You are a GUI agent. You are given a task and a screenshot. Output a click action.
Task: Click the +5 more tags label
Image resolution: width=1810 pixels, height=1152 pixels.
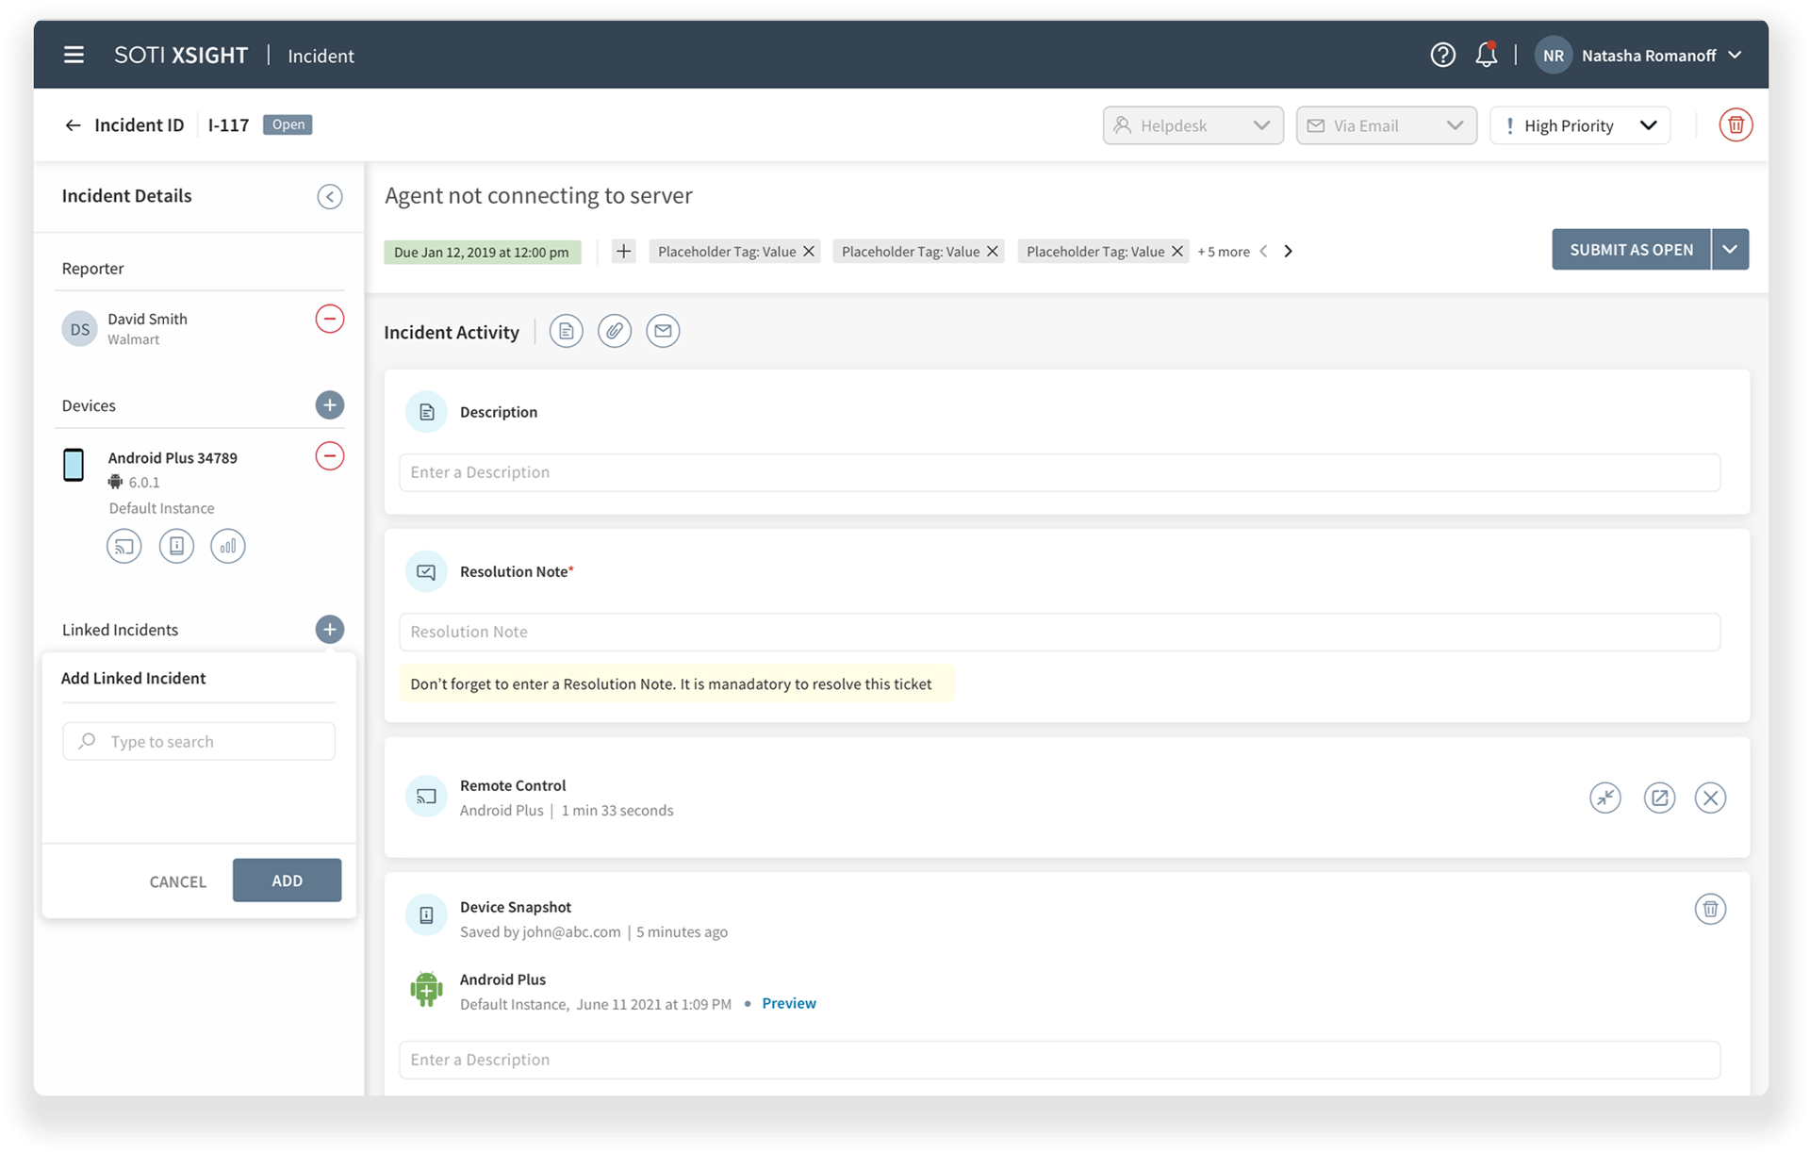pos(1224,252)
